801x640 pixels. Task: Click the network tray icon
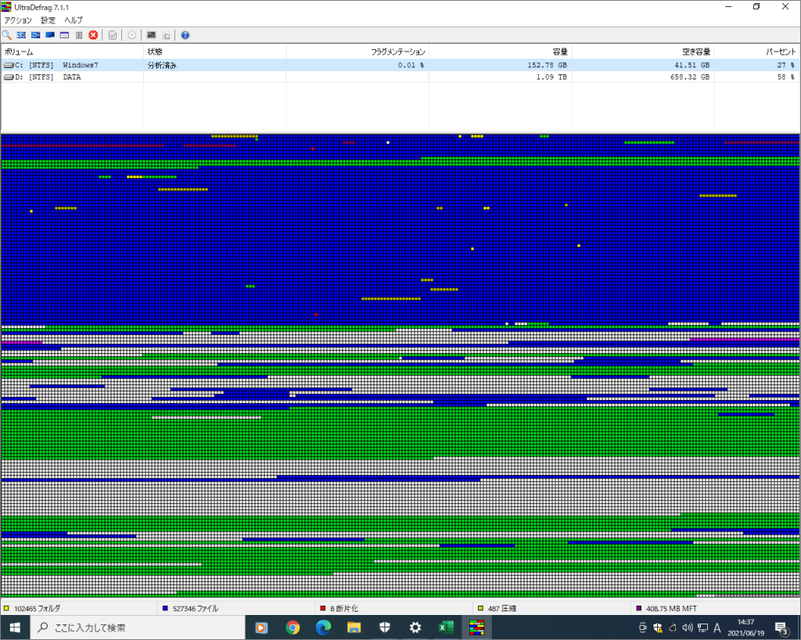(702, 627)
